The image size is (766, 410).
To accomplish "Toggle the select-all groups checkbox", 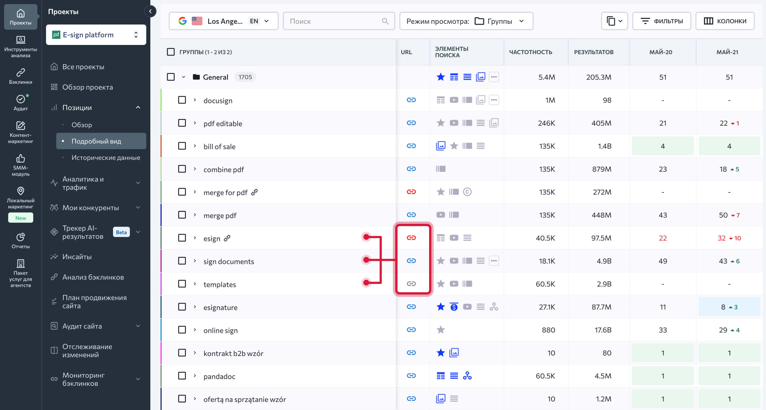I will point(171,52).
